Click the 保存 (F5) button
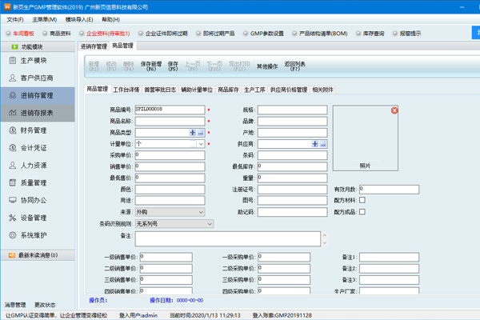The width and height of the screenshot is (480, 320). (x=173, y=66)
